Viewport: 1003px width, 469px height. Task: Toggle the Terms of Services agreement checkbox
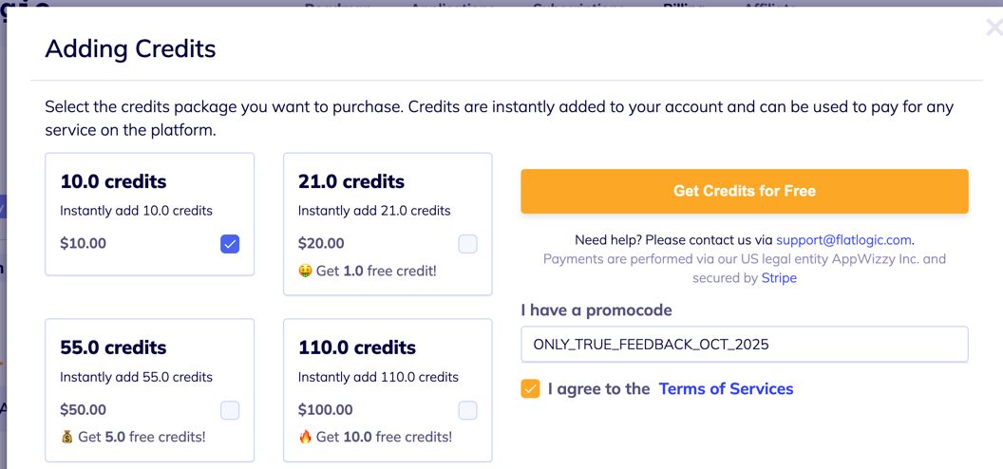pos(531,388)
